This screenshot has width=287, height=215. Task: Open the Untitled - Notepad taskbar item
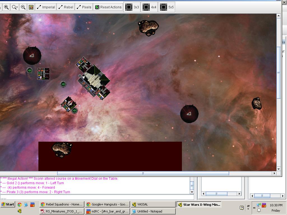(153, 211)
